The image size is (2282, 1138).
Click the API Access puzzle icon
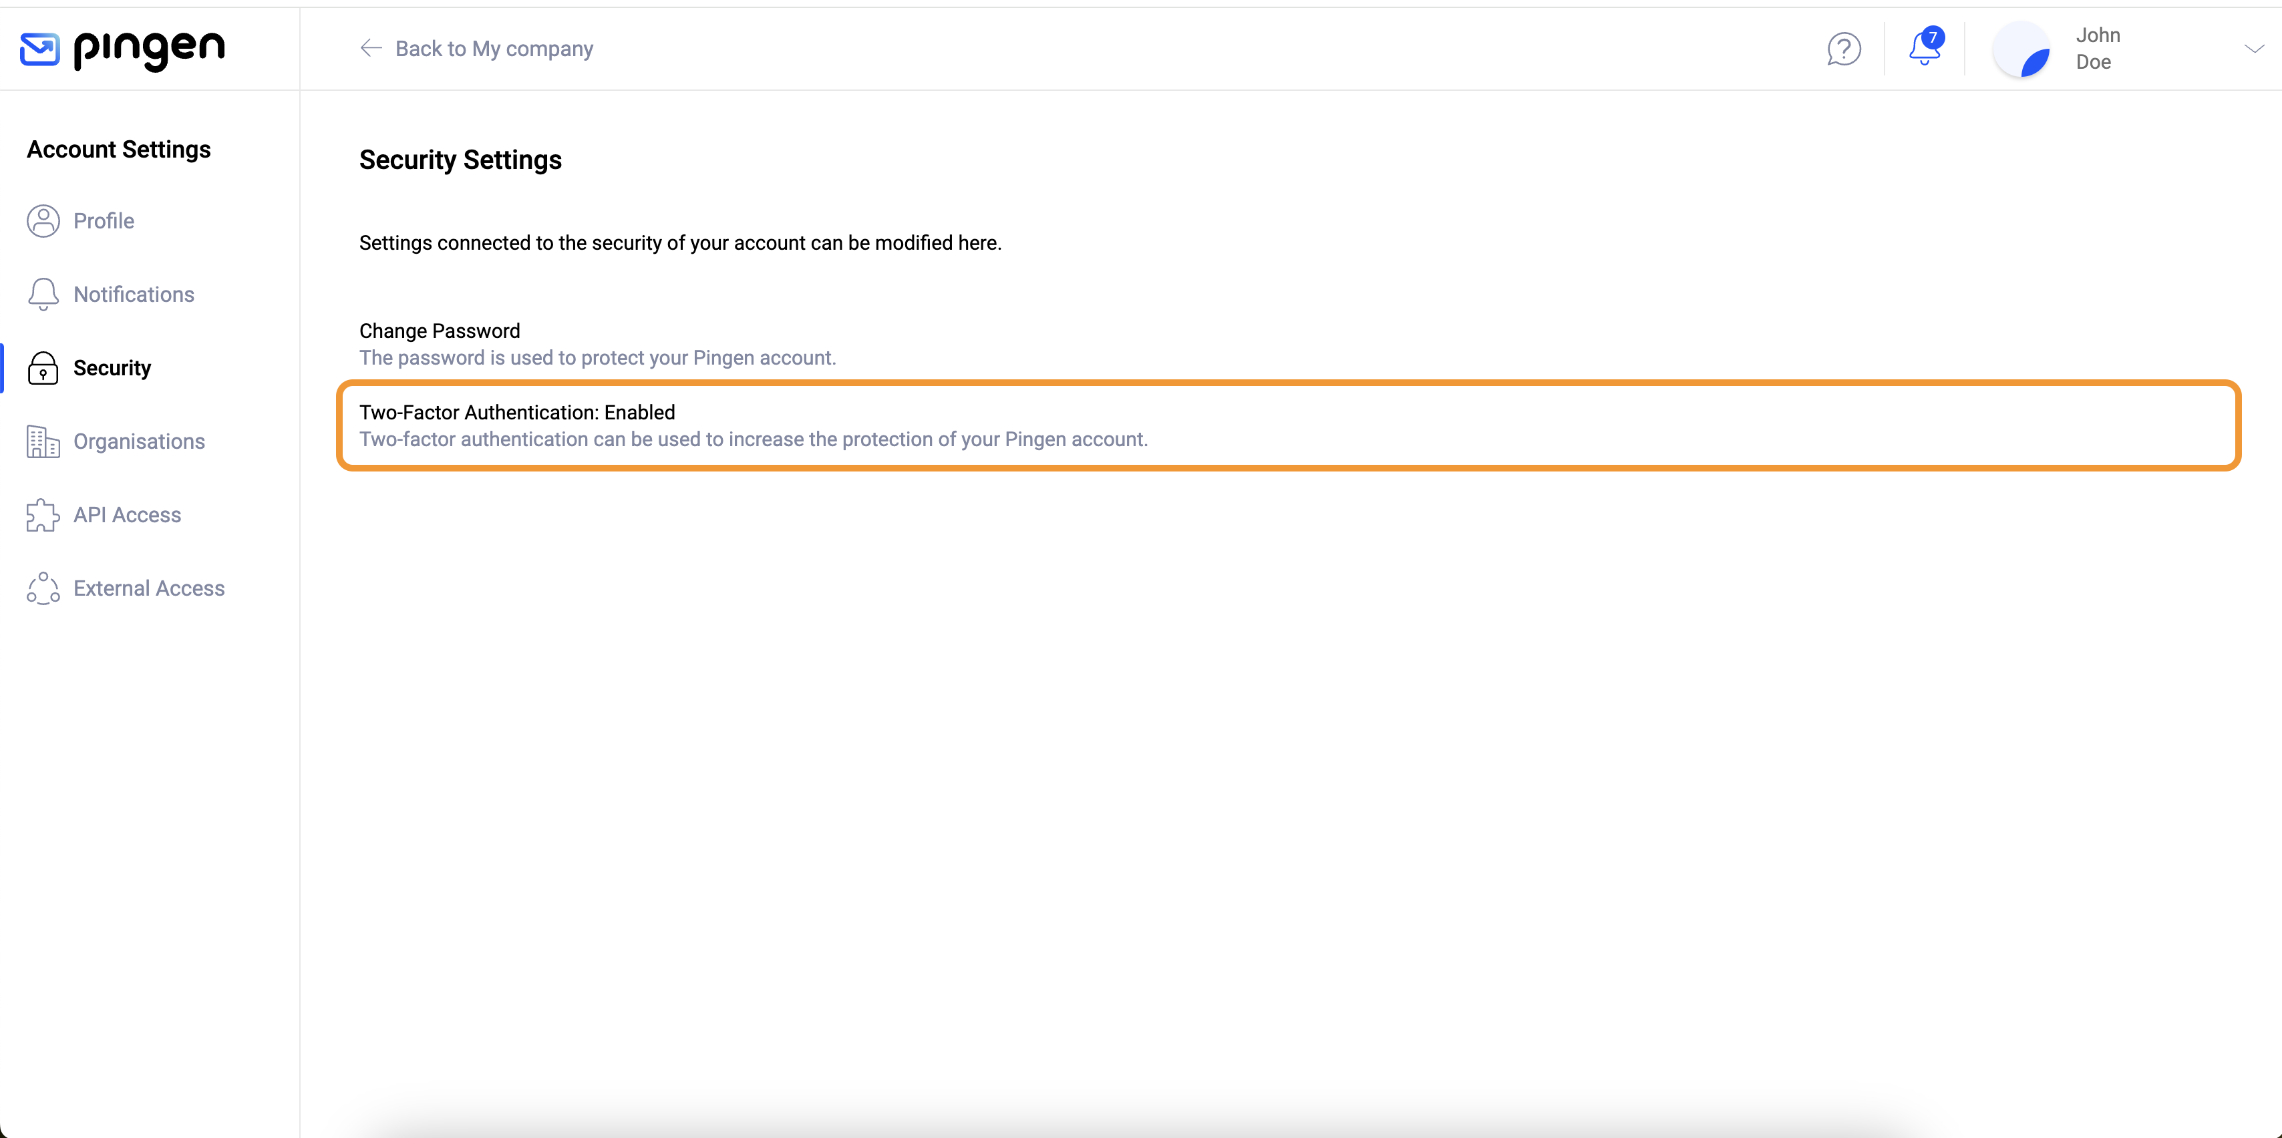[43, 514]
